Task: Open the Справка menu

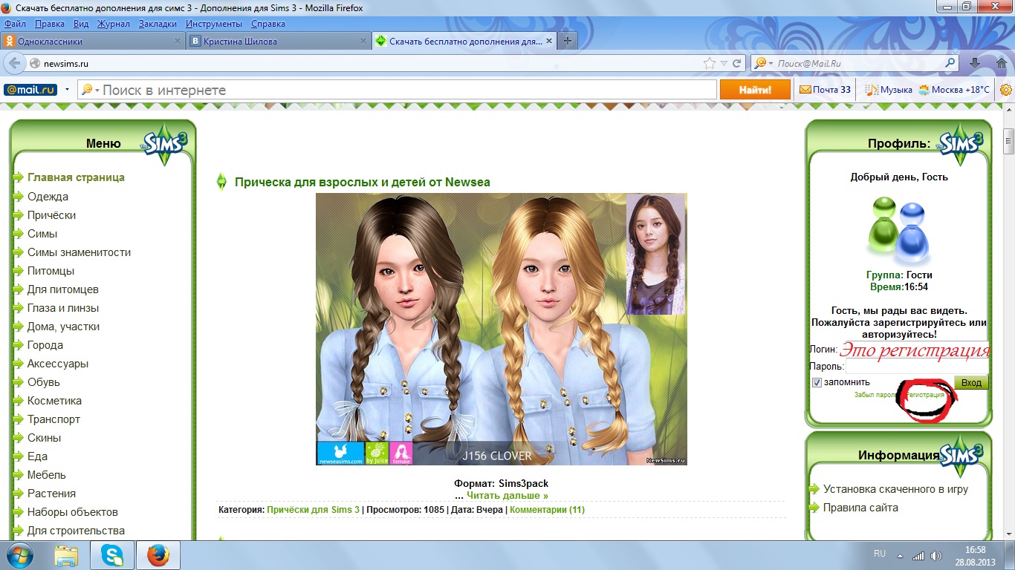Action: coord(268,24)
